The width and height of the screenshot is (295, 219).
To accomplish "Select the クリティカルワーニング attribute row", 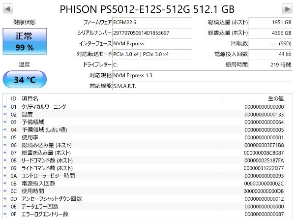I will (144, 107).
